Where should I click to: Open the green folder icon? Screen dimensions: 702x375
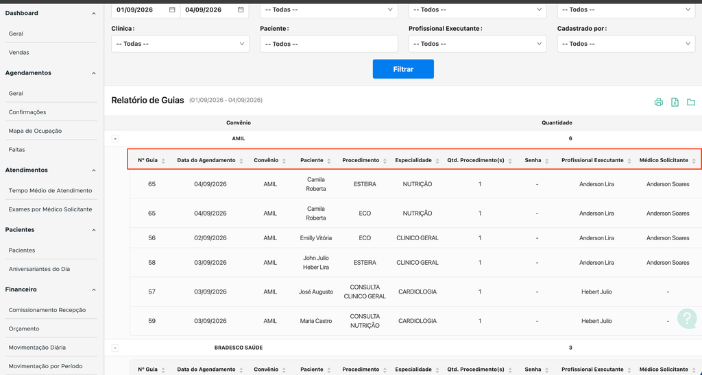tap(691, 103)
